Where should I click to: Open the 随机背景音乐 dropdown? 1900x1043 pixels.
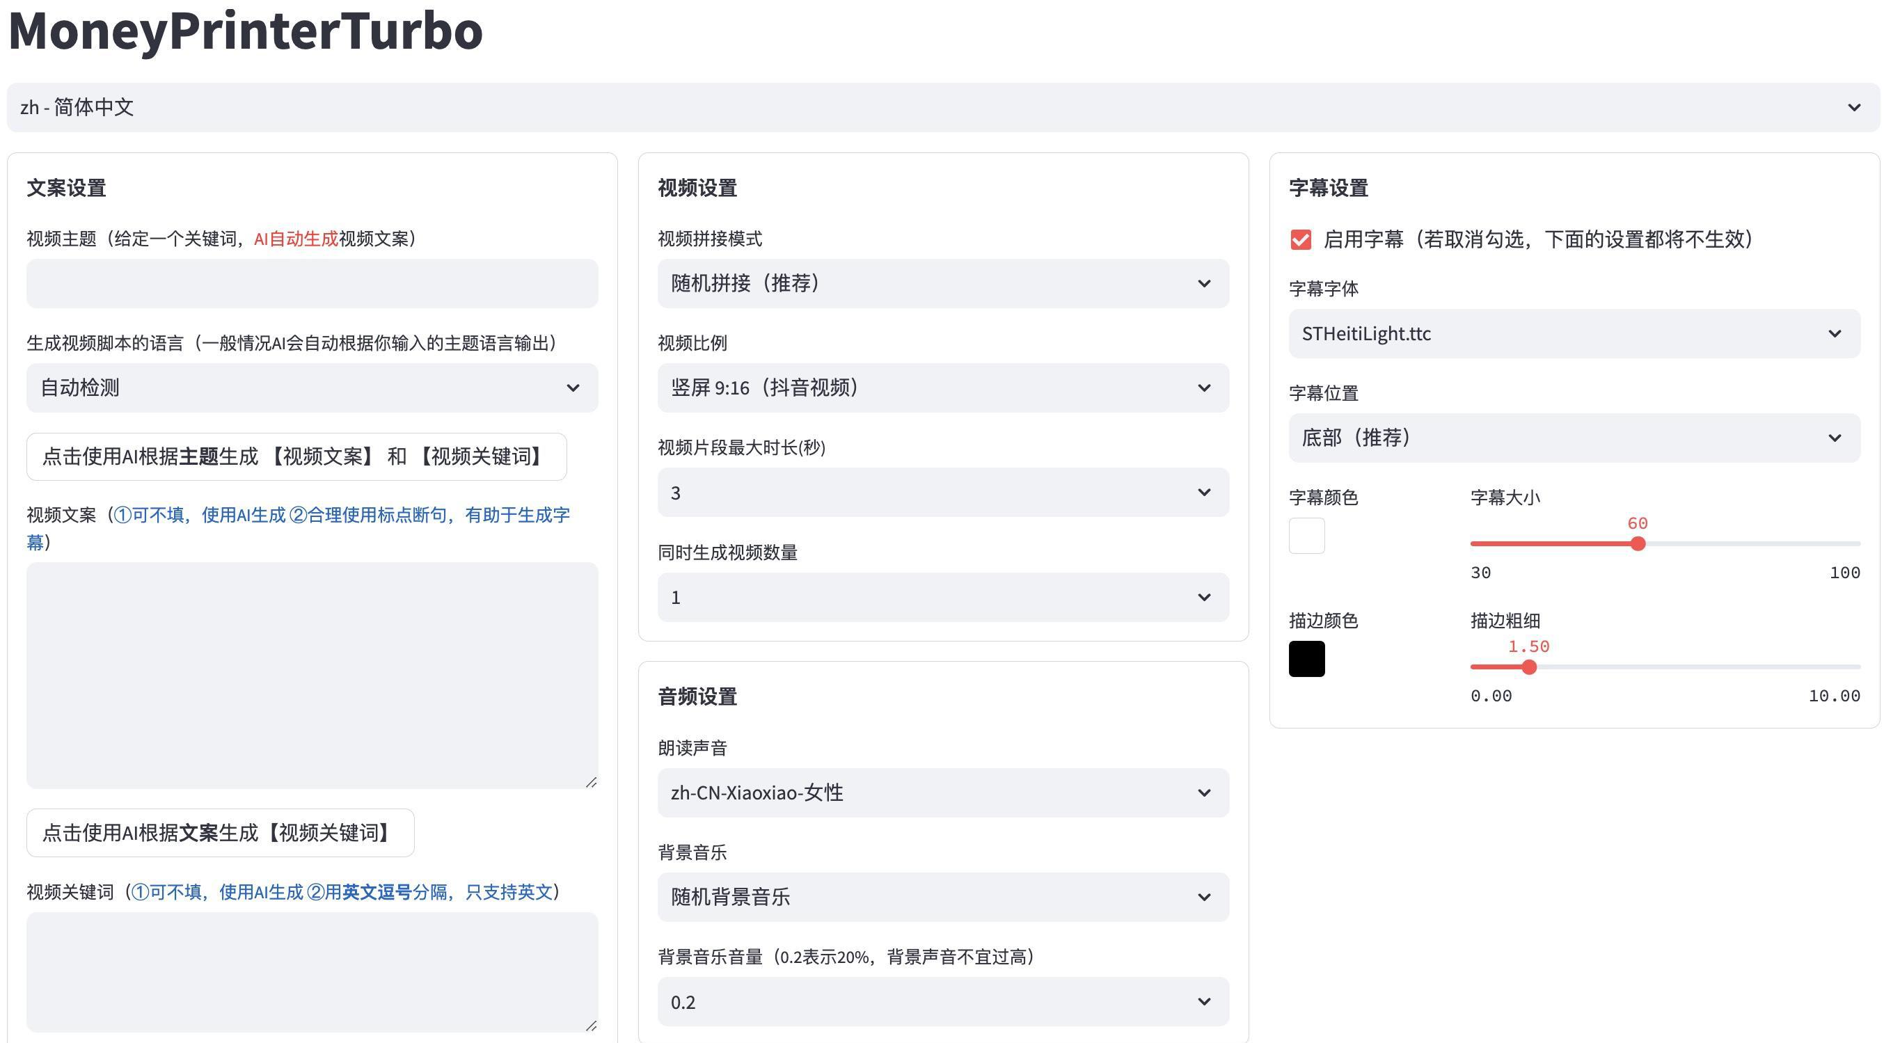tap(943, 897)
